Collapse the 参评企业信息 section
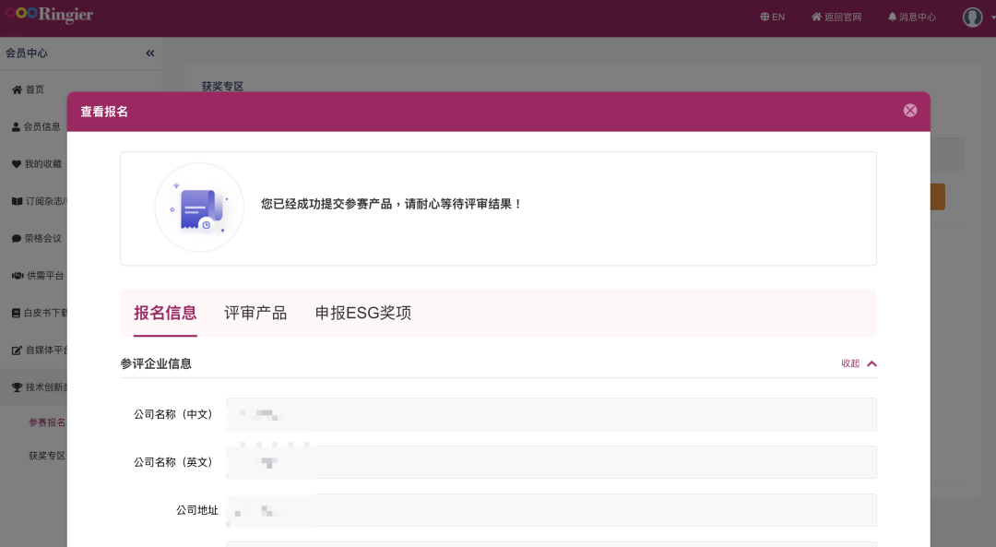 click(x=850, y=363)
